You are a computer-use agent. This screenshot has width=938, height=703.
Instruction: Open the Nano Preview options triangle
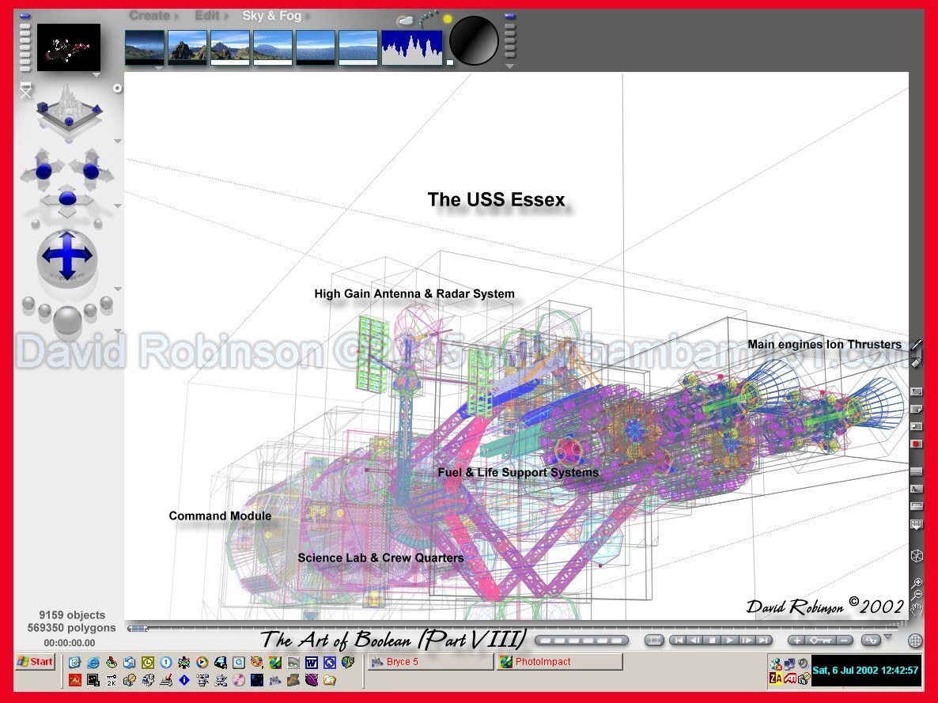pos(96,75)
